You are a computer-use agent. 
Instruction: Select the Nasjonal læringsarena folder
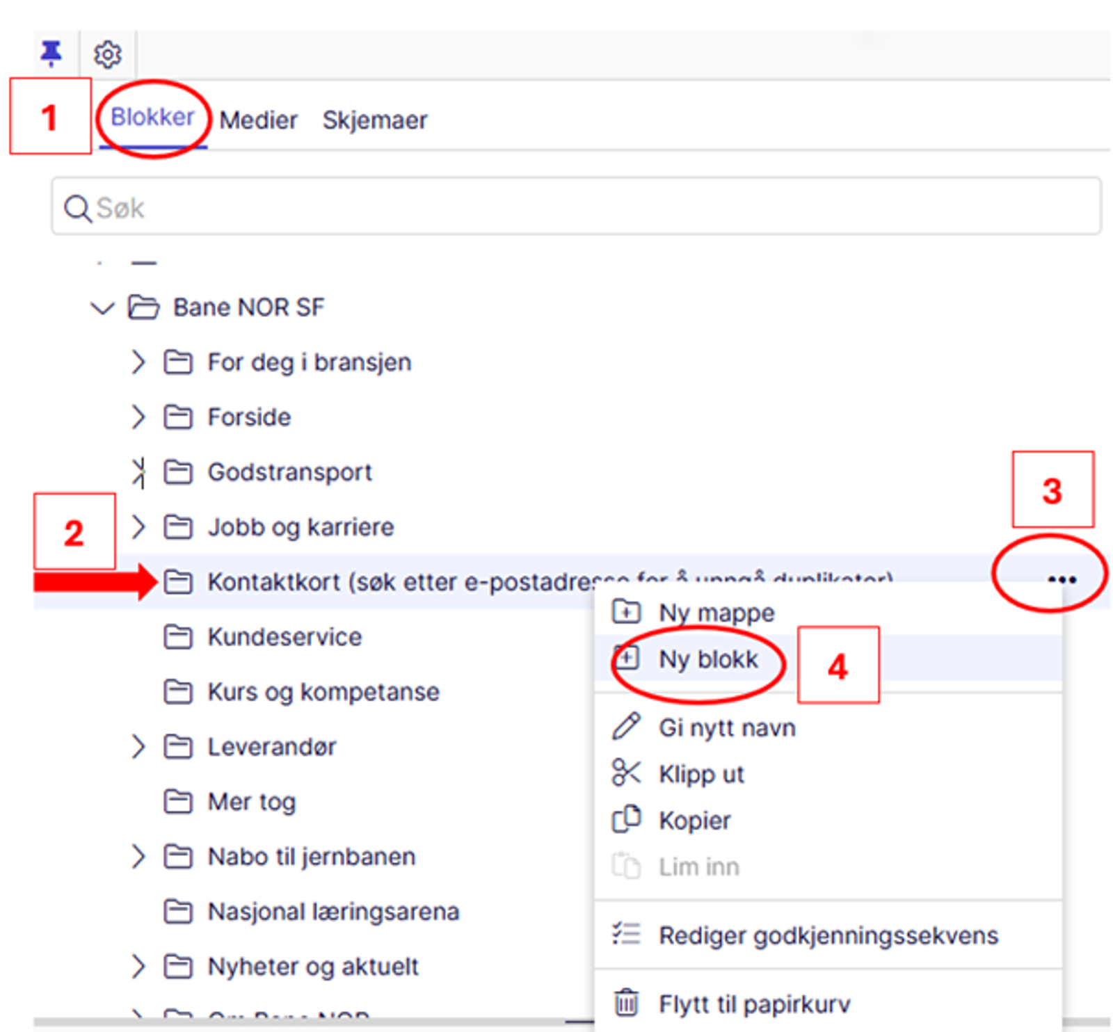click(333, 912)
